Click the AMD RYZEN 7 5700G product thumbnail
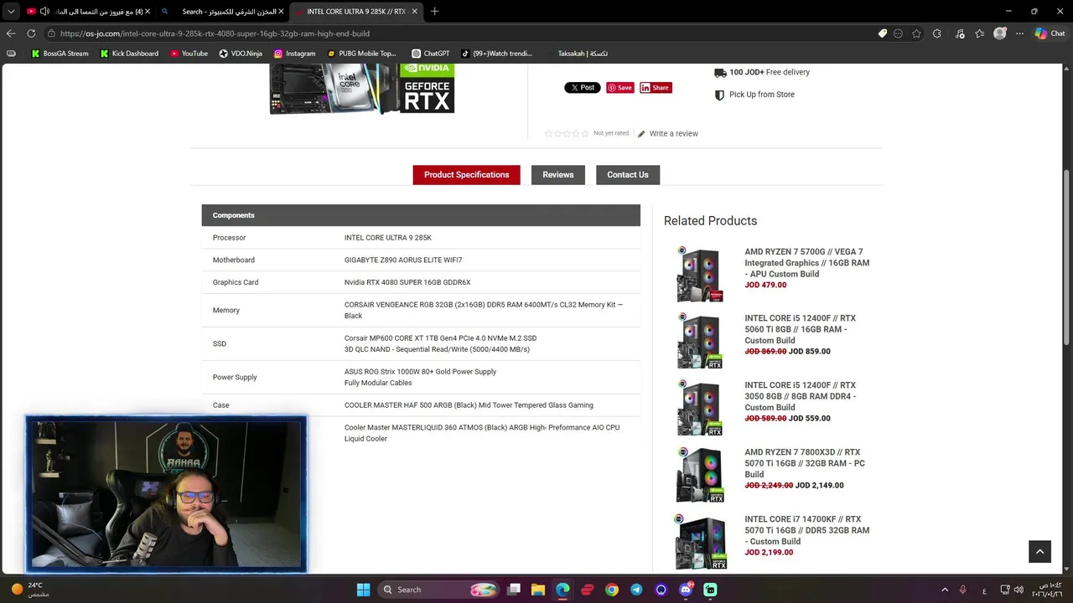 pos(700,274)
